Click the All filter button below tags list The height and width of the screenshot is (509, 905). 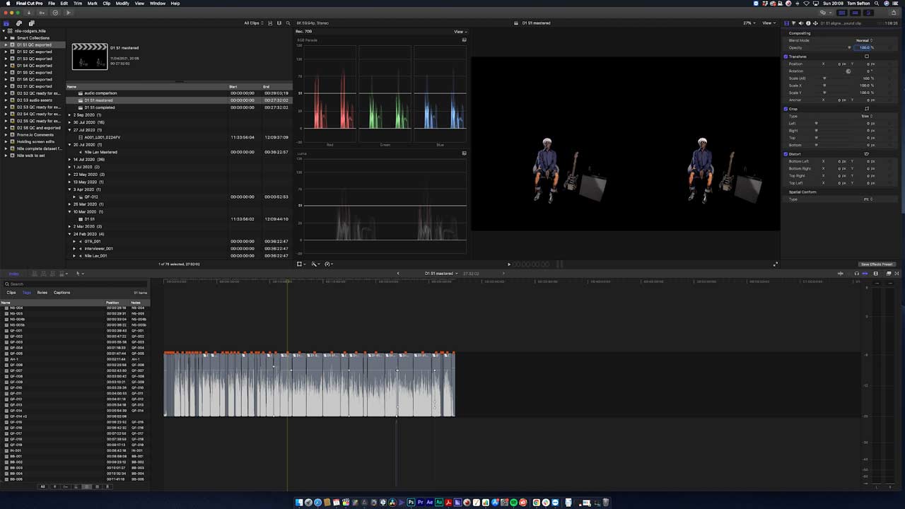pyautogui.click(x=42, y=486)
